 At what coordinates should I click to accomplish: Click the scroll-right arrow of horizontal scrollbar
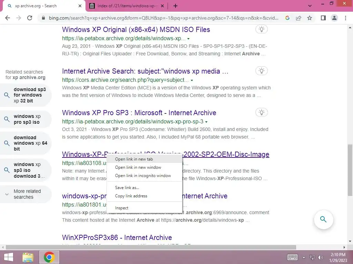[x=344, y=247]
